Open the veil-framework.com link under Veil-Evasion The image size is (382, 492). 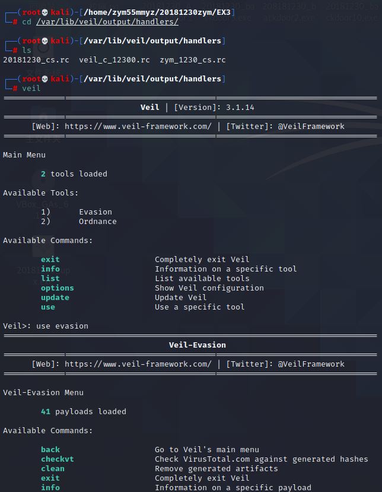(x=138, y=364)
